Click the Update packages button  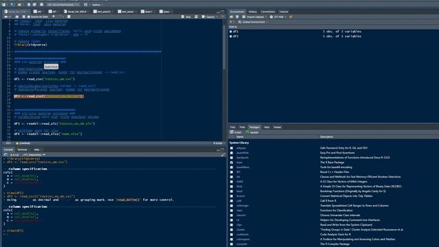click(x=252, y=132)
